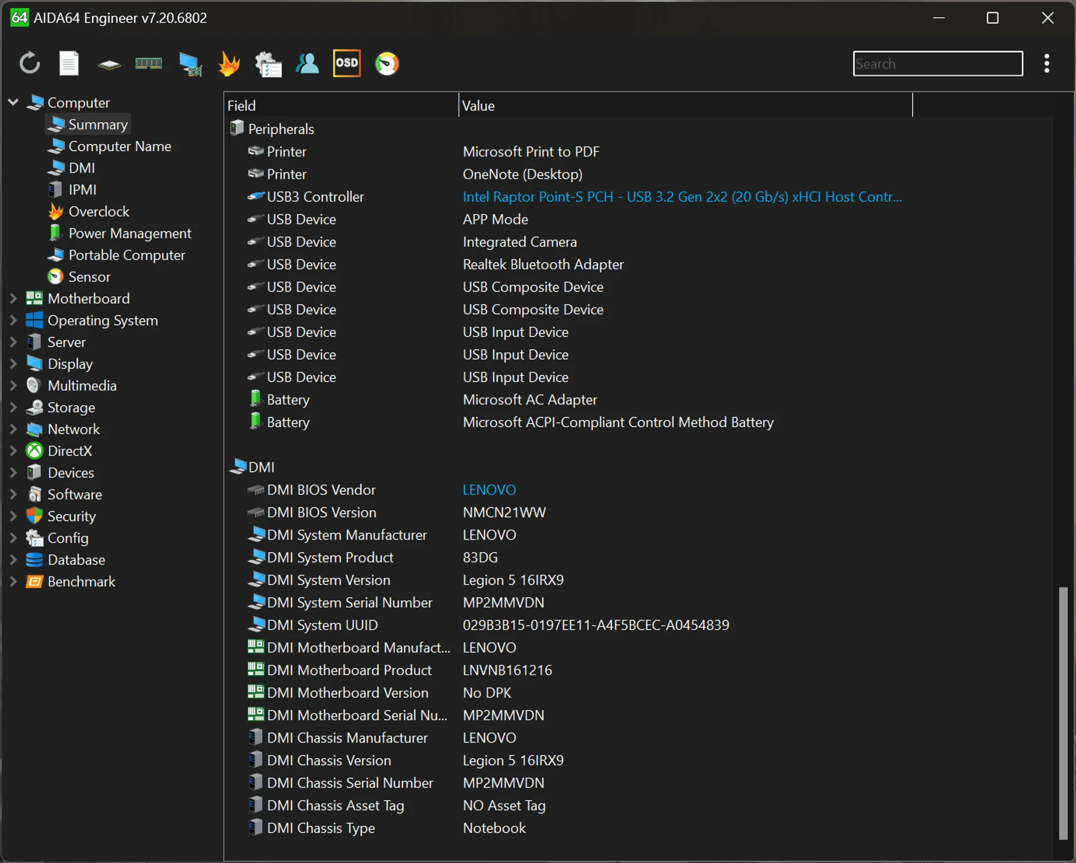Select the Microsoft Print to PDF printer row
1076x863 pixels.
638,151
